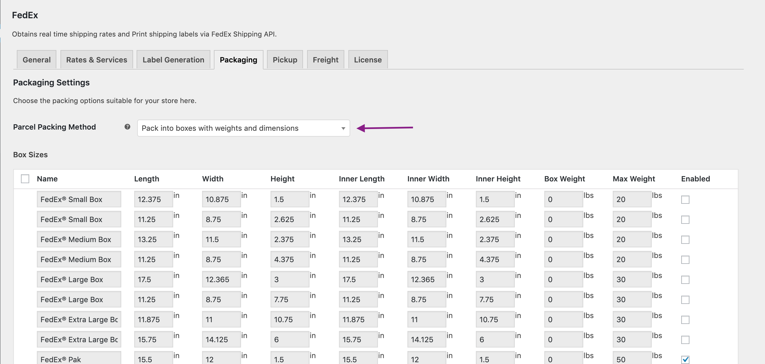Navigate to Pickup tab
The image size is (765, 364).
pos(285,60)
